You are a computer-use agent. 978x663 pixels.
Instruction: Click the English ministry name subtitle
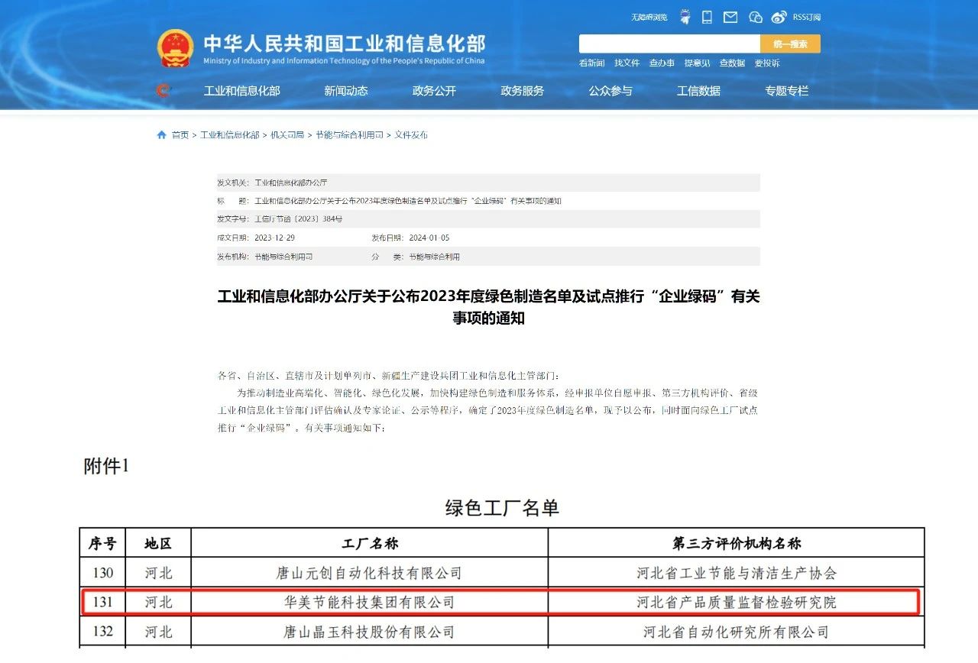(x=344, y=61)
